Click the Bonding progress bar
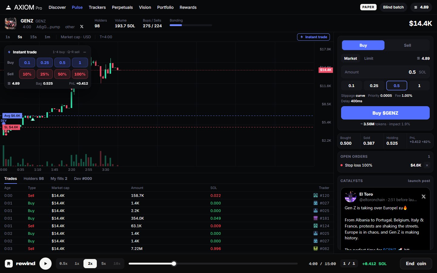Image resolution: width=437 pixels, height=273 pixels. [x=191, y=25]
